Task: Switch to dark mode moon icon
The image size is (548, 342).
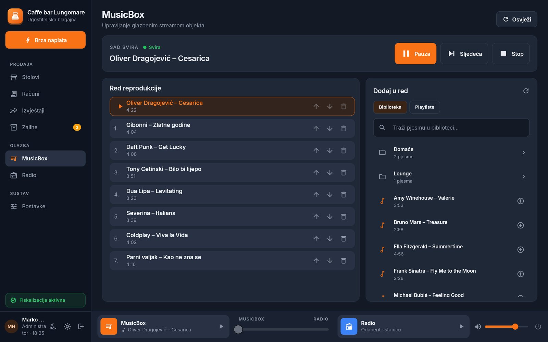Action: coord(53,327)
